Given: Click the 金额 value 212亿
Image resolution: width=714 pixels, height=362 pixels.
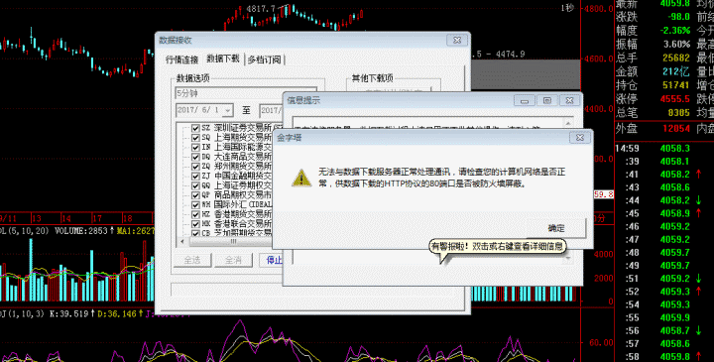Looking at the screenshot, I should [x=676, y=71].
